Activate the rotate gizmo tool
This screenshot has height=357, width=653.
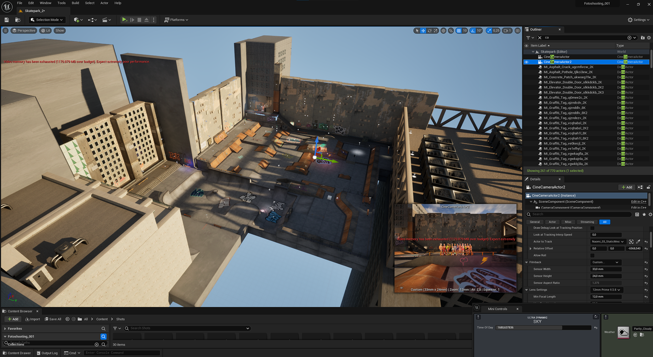(430, 31)
